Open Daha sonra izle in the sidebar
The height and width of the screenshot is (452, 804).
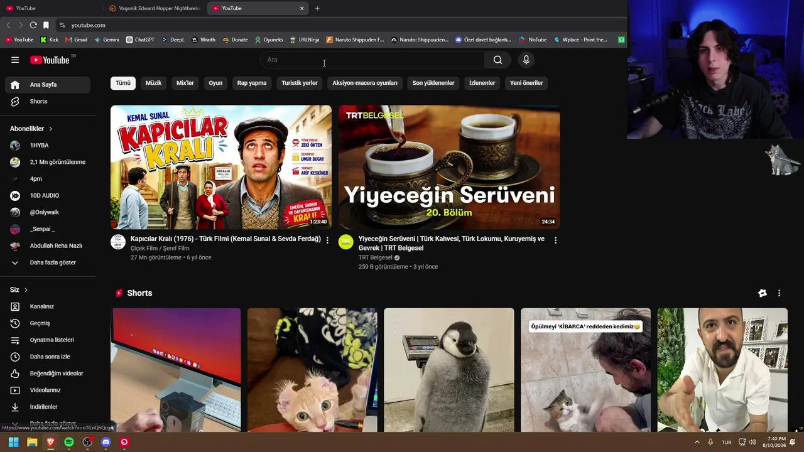point(48,357)
